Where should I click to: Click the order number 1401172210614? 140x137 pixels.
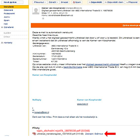tap(59, 59)
